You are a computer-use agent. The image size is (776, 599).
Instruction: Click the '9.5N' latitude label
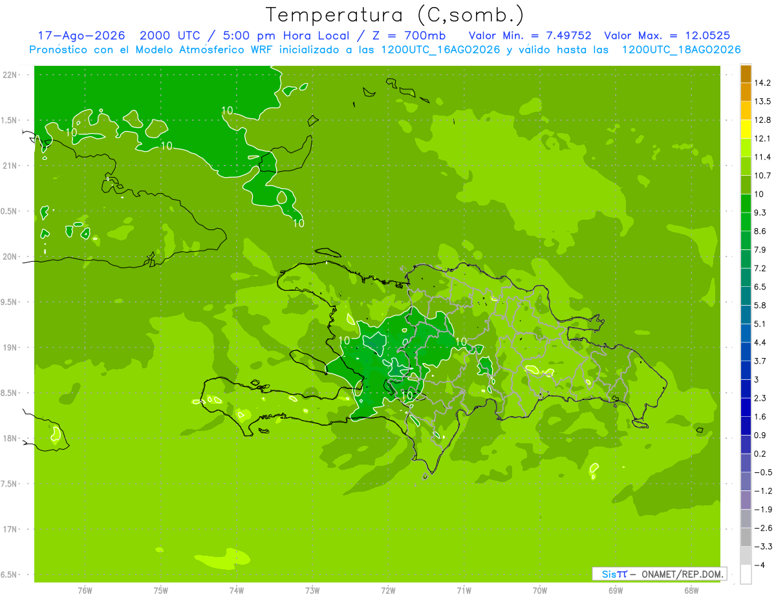click(x=10, y=302)
